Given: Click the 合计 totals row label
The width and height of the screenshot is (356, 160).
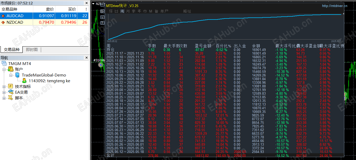Looking at the screenshot, I should pos(110,155).
